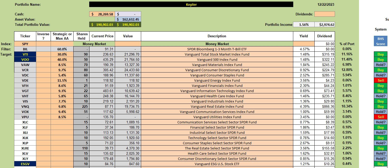Click the System label on the right

[380, 29]
